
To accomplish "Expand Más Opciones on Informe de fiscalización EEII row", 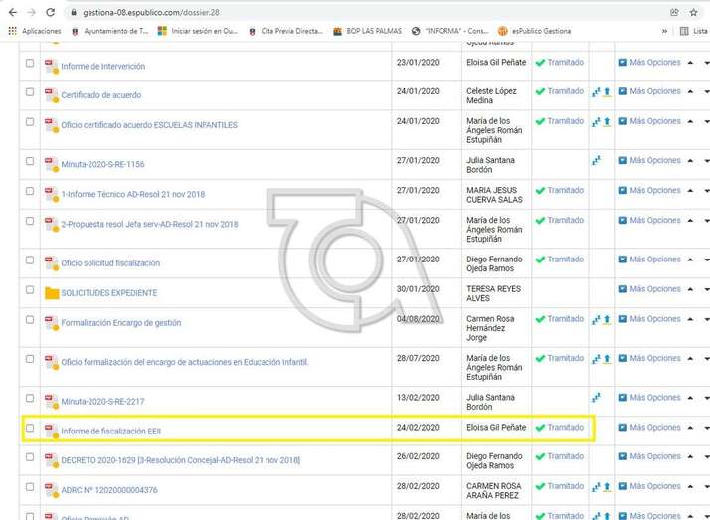I will click(649, 428).
